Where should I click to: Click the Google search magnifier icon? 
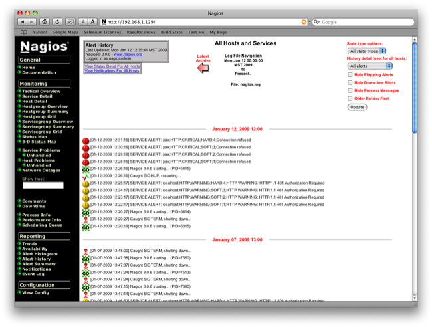(317, 22)
